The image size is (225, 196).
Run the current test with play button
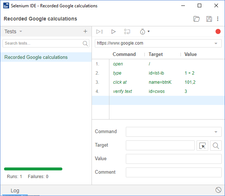coord(113,31)
